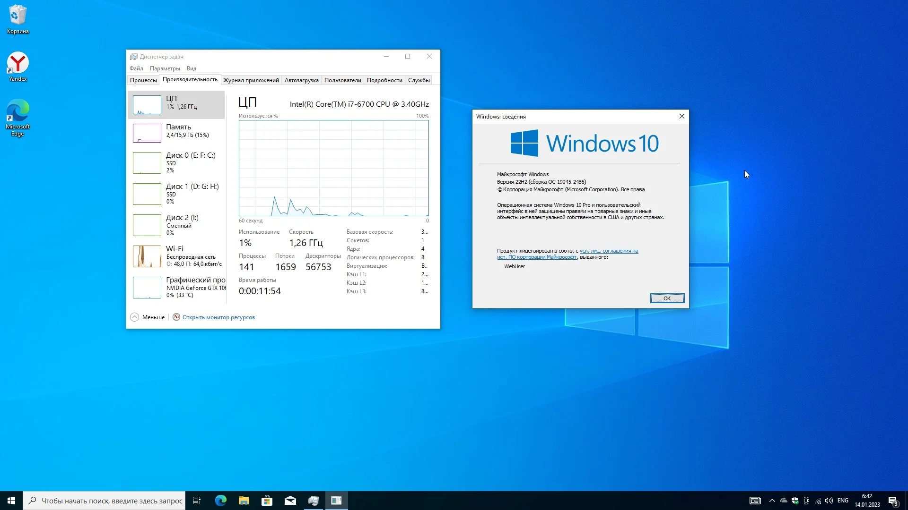This screenshot has width=908, height=510.
Task: Click OK in Windows сведения dialog
Action: click(667, 298)
